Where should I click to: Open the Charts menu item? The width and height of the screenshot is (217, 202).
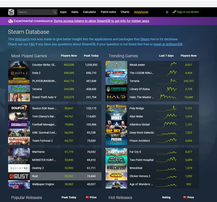(125, 12)
